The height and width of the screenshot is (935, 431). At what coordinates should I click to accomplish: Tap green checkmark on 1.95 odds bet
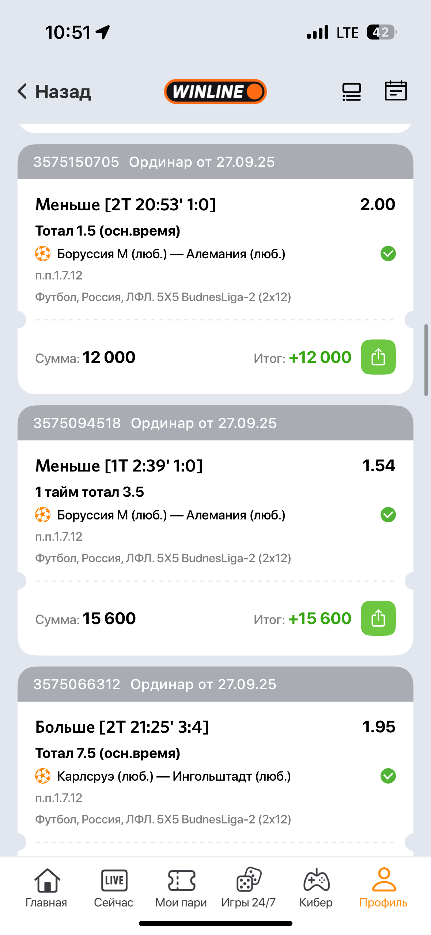[x=388, y=776]
